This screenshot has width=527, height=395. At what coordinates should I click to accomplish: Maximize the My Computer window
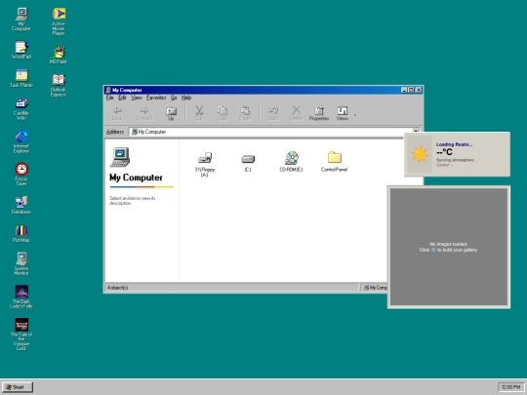411,90
